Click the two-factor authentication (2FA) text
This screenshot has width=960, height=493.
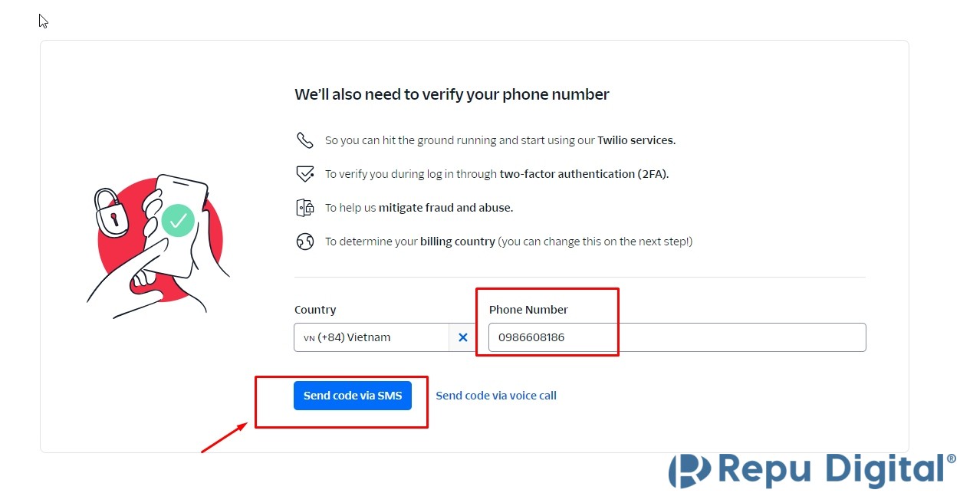pyautogui.click(x=584, y=174)
